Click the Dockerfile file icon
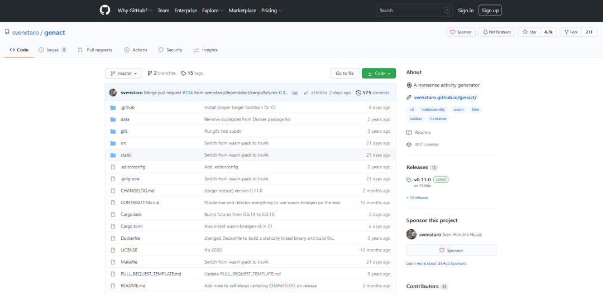 click(x=113, y=238)
